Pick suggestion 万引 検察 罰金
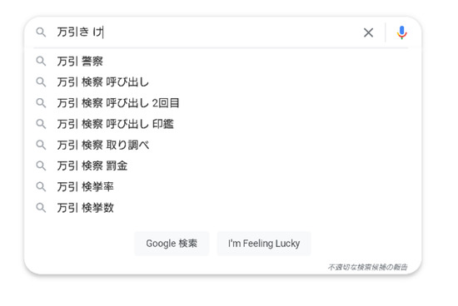The height and width of the screenshot is (306, 458). [221, 165]
